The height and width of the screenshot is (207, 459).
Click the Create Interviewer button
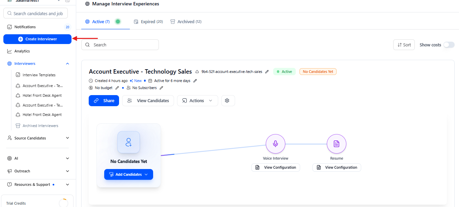click(37, 39)
